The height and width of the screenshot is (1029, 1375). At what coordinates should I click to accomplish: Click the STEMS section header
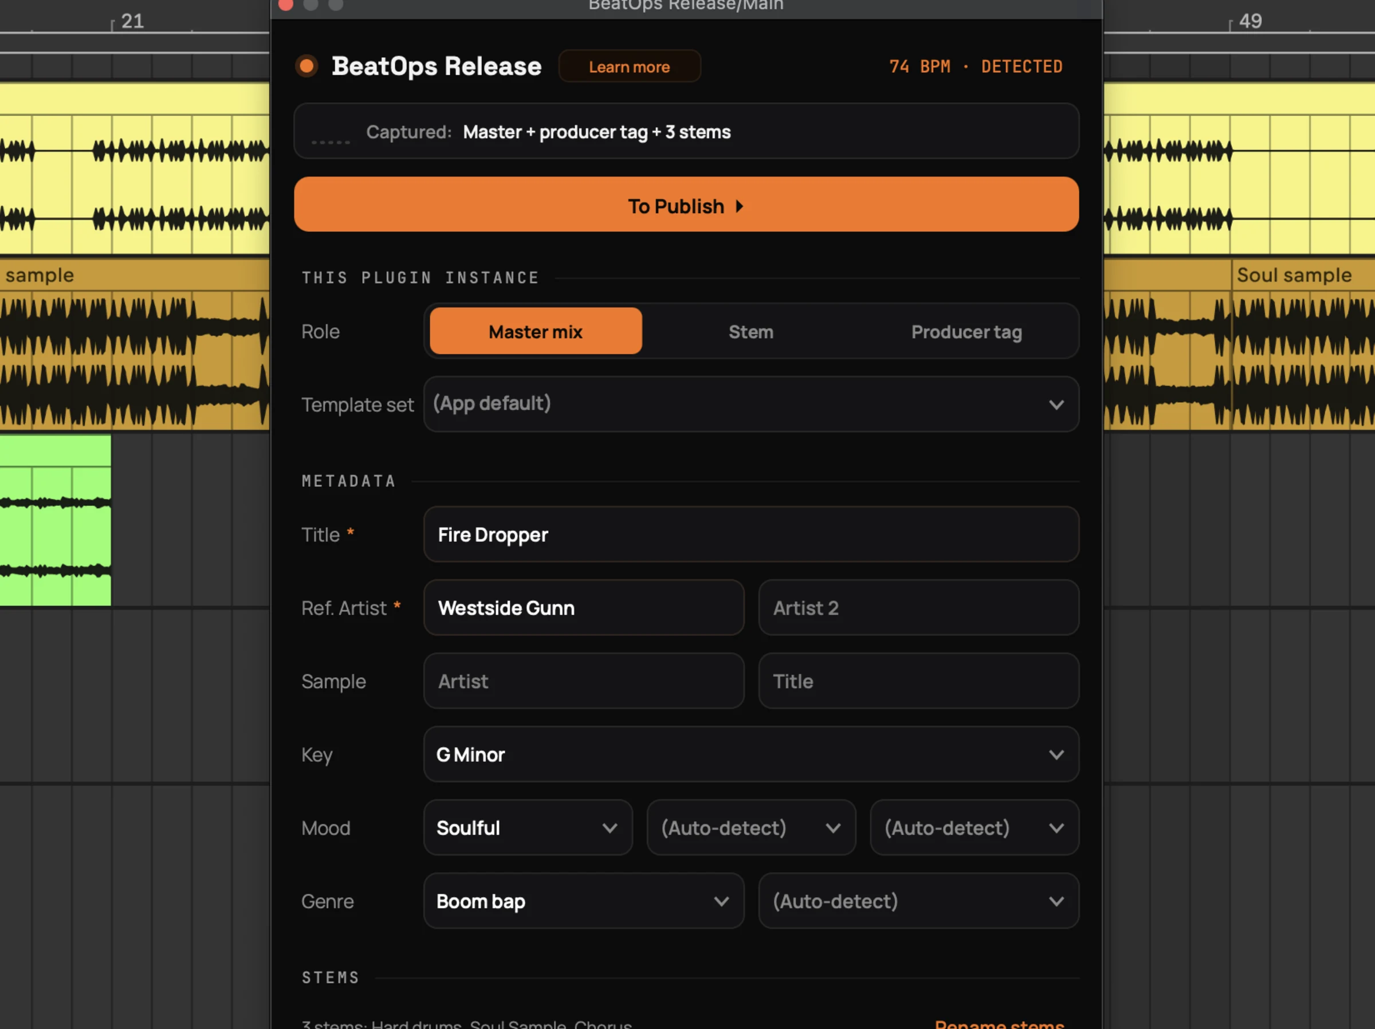[330, 977]
